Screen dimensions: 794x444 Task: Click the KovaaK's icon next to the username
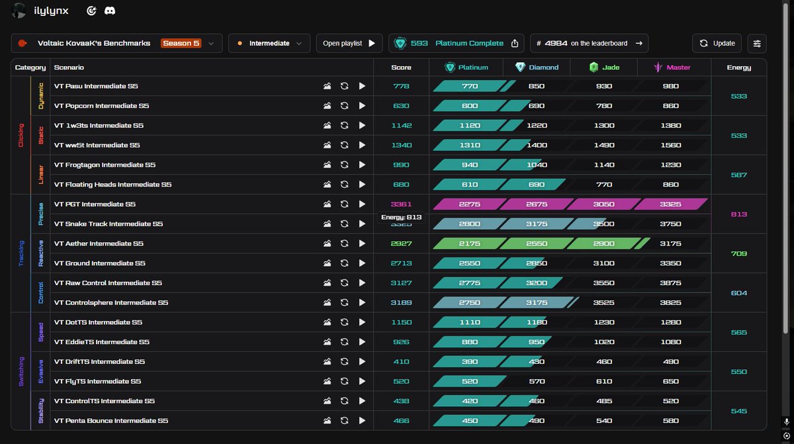[92, 11]
